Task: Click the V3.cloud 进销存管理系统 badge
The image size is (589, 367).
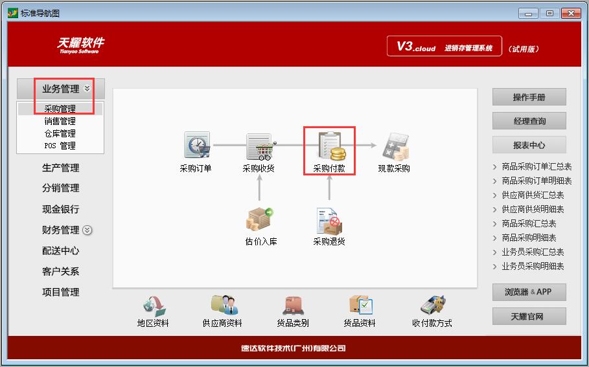Action: coord(445,46)
